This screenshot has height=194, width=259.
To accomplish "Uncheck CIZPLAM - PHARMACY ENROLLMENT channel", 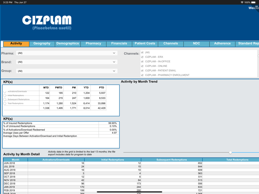I will click(x=142, y=75).
